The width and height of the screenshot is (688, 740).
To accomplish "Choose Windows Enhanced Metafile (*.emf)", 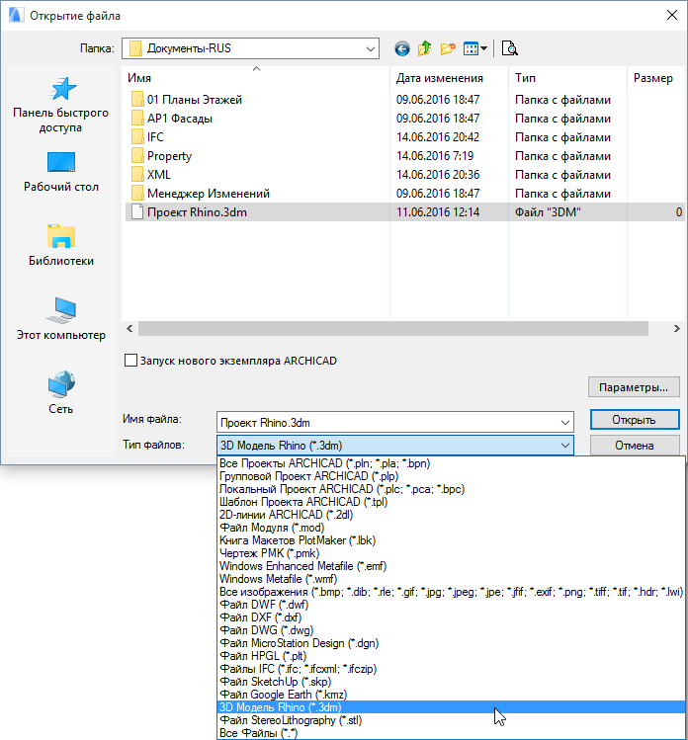I will [451, 566].
